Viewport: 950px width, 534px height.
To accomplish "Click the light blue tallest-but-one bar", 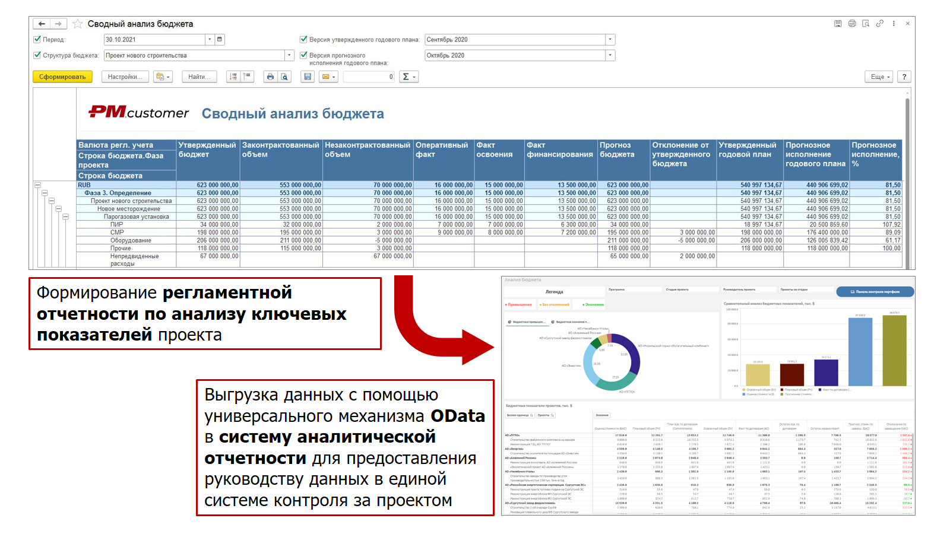I will click(x=861, y=352).
